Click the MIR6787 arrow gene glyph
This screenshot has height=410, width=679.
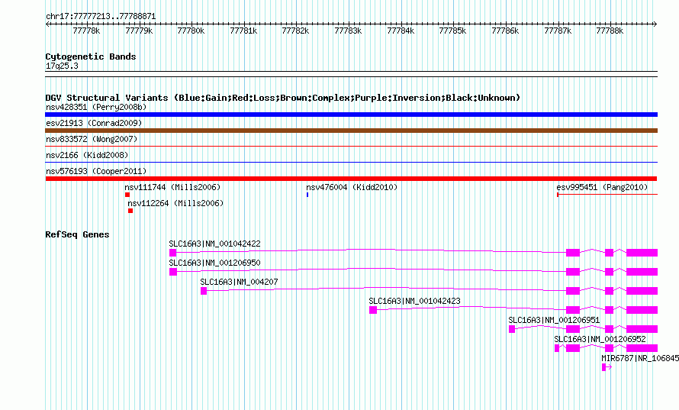(x=607, y=367)
